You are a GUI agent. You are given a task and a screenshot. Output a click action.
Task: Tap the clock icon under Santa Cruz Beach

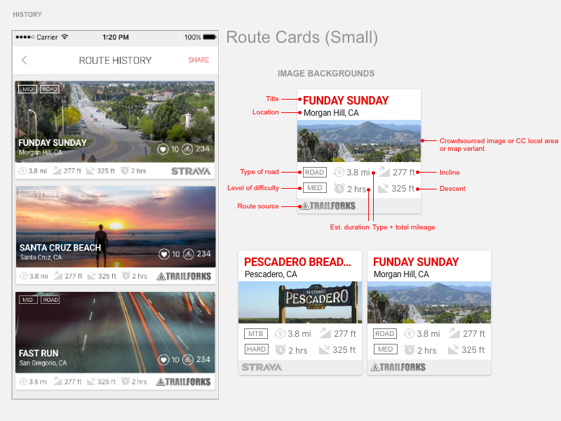126,276
